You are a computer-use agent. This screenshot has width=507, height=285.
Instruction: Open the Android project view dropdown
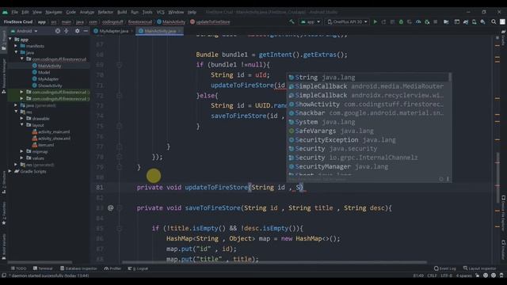24,31
